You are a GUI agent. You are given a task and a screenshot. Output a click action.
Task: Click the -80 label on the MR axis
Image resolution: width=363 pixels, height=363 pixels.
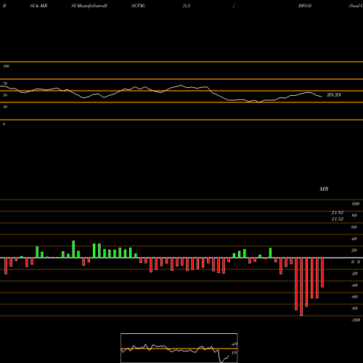tap(354, 309)
